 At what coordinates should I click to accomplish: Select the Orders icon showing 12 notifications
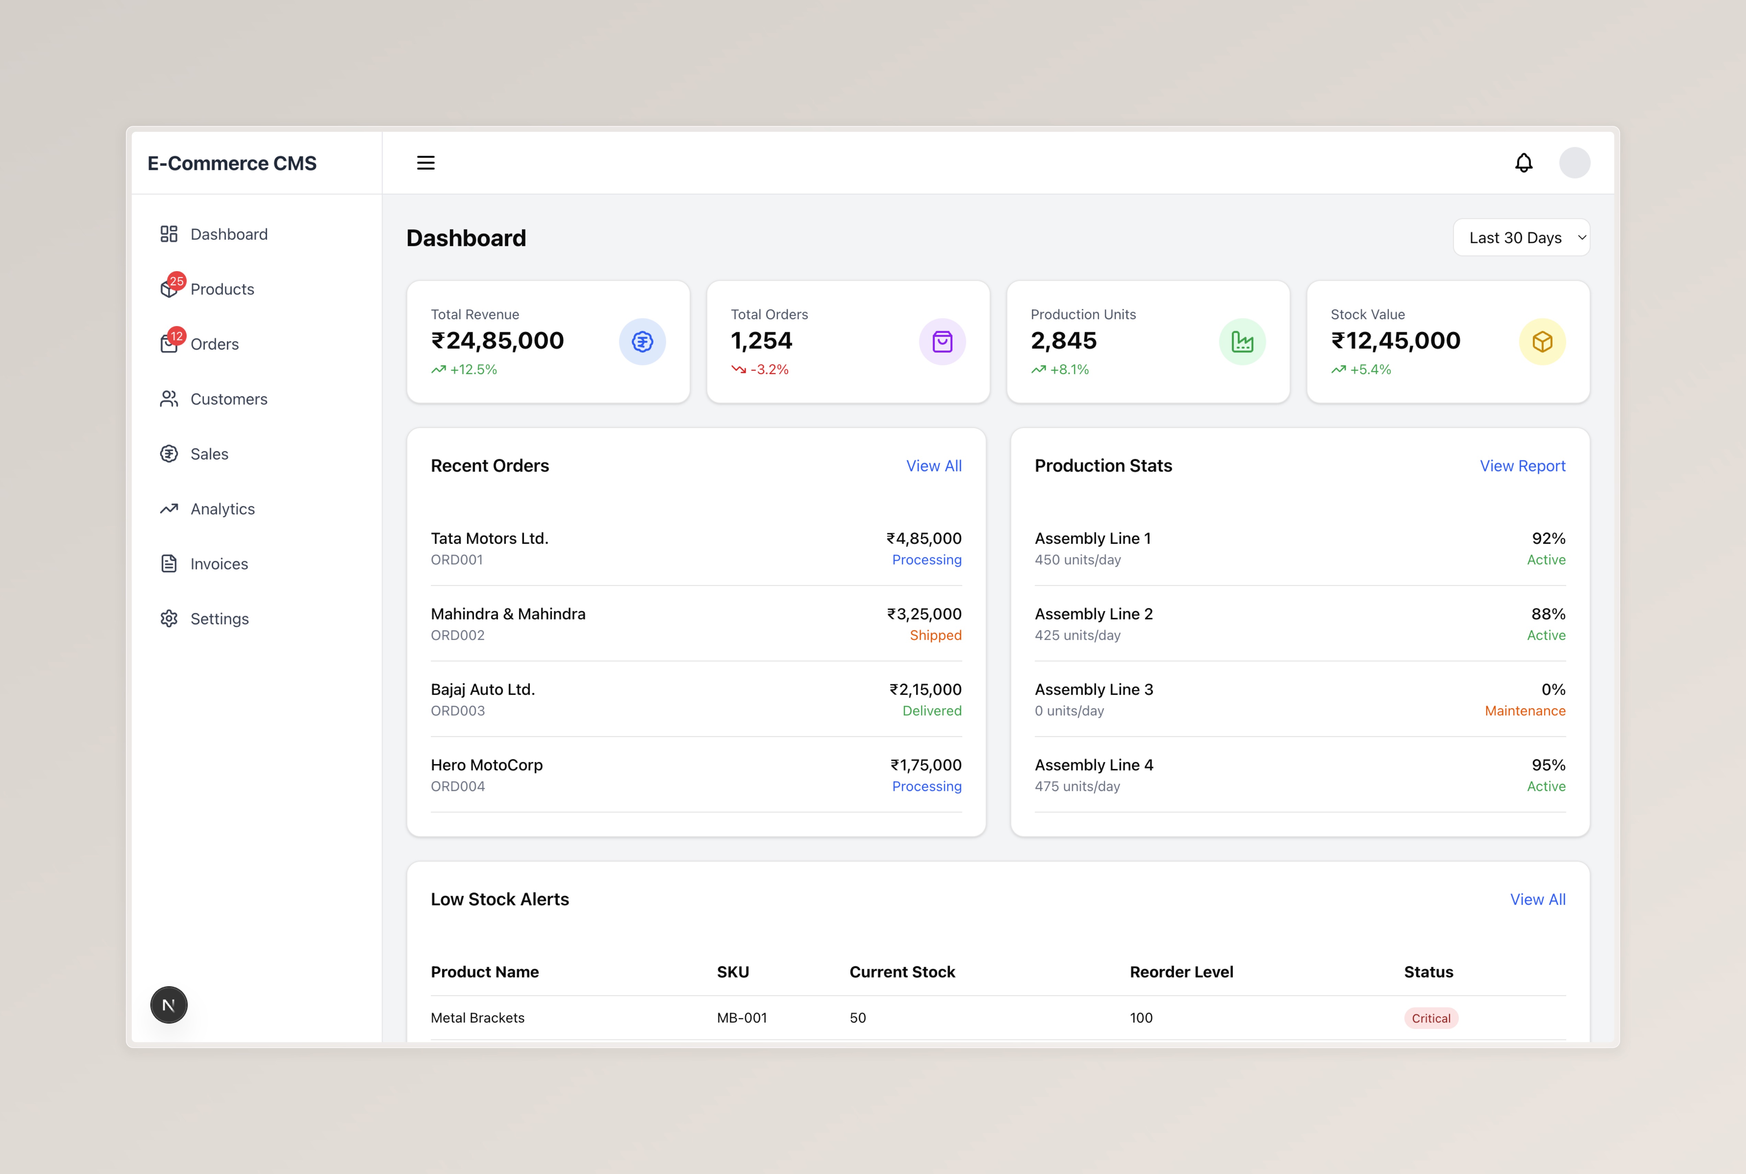pos(170,344)
